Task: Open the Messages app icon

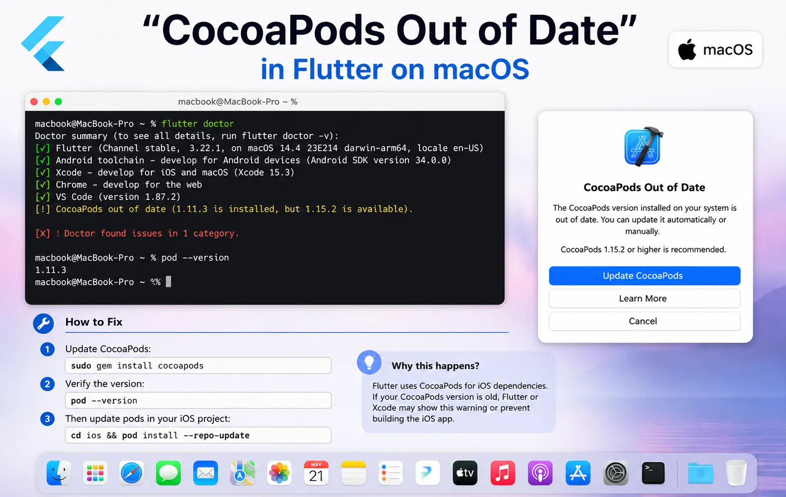Action: [168, 473]
